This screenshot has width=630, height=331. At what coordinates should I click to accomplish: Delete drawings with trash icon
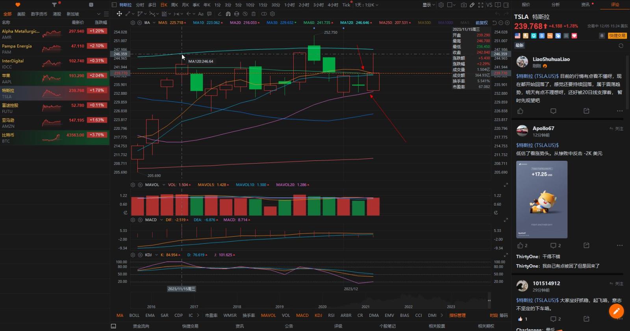coord(253,14)
